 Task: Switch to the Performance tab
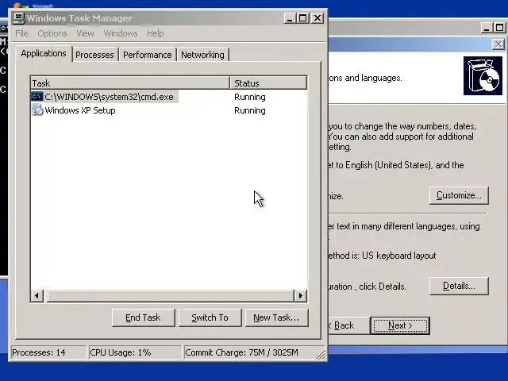click(x=148, y=55)
